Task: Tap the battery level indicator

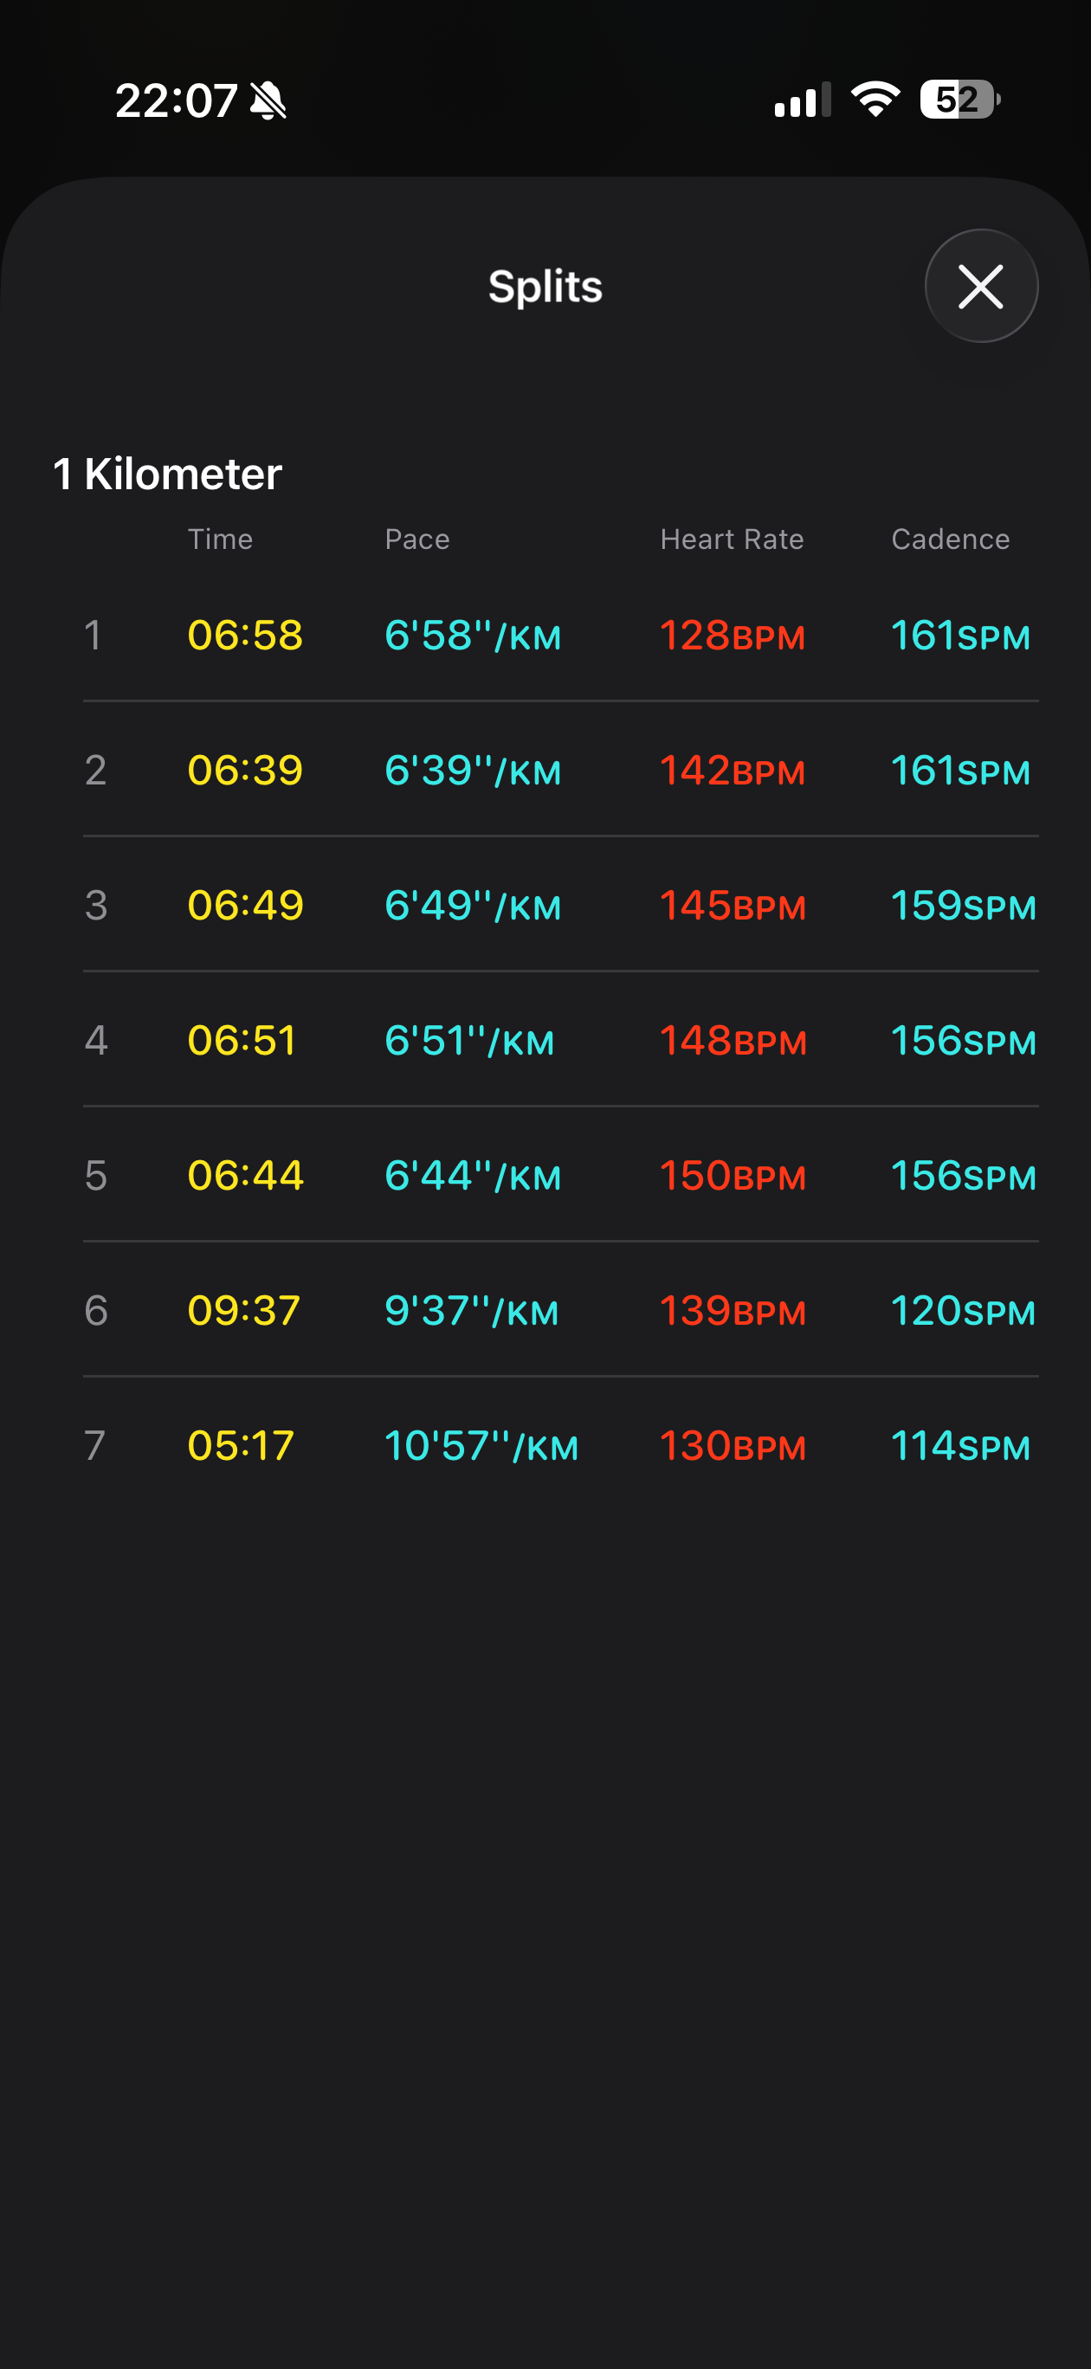Action: point(959,100)
